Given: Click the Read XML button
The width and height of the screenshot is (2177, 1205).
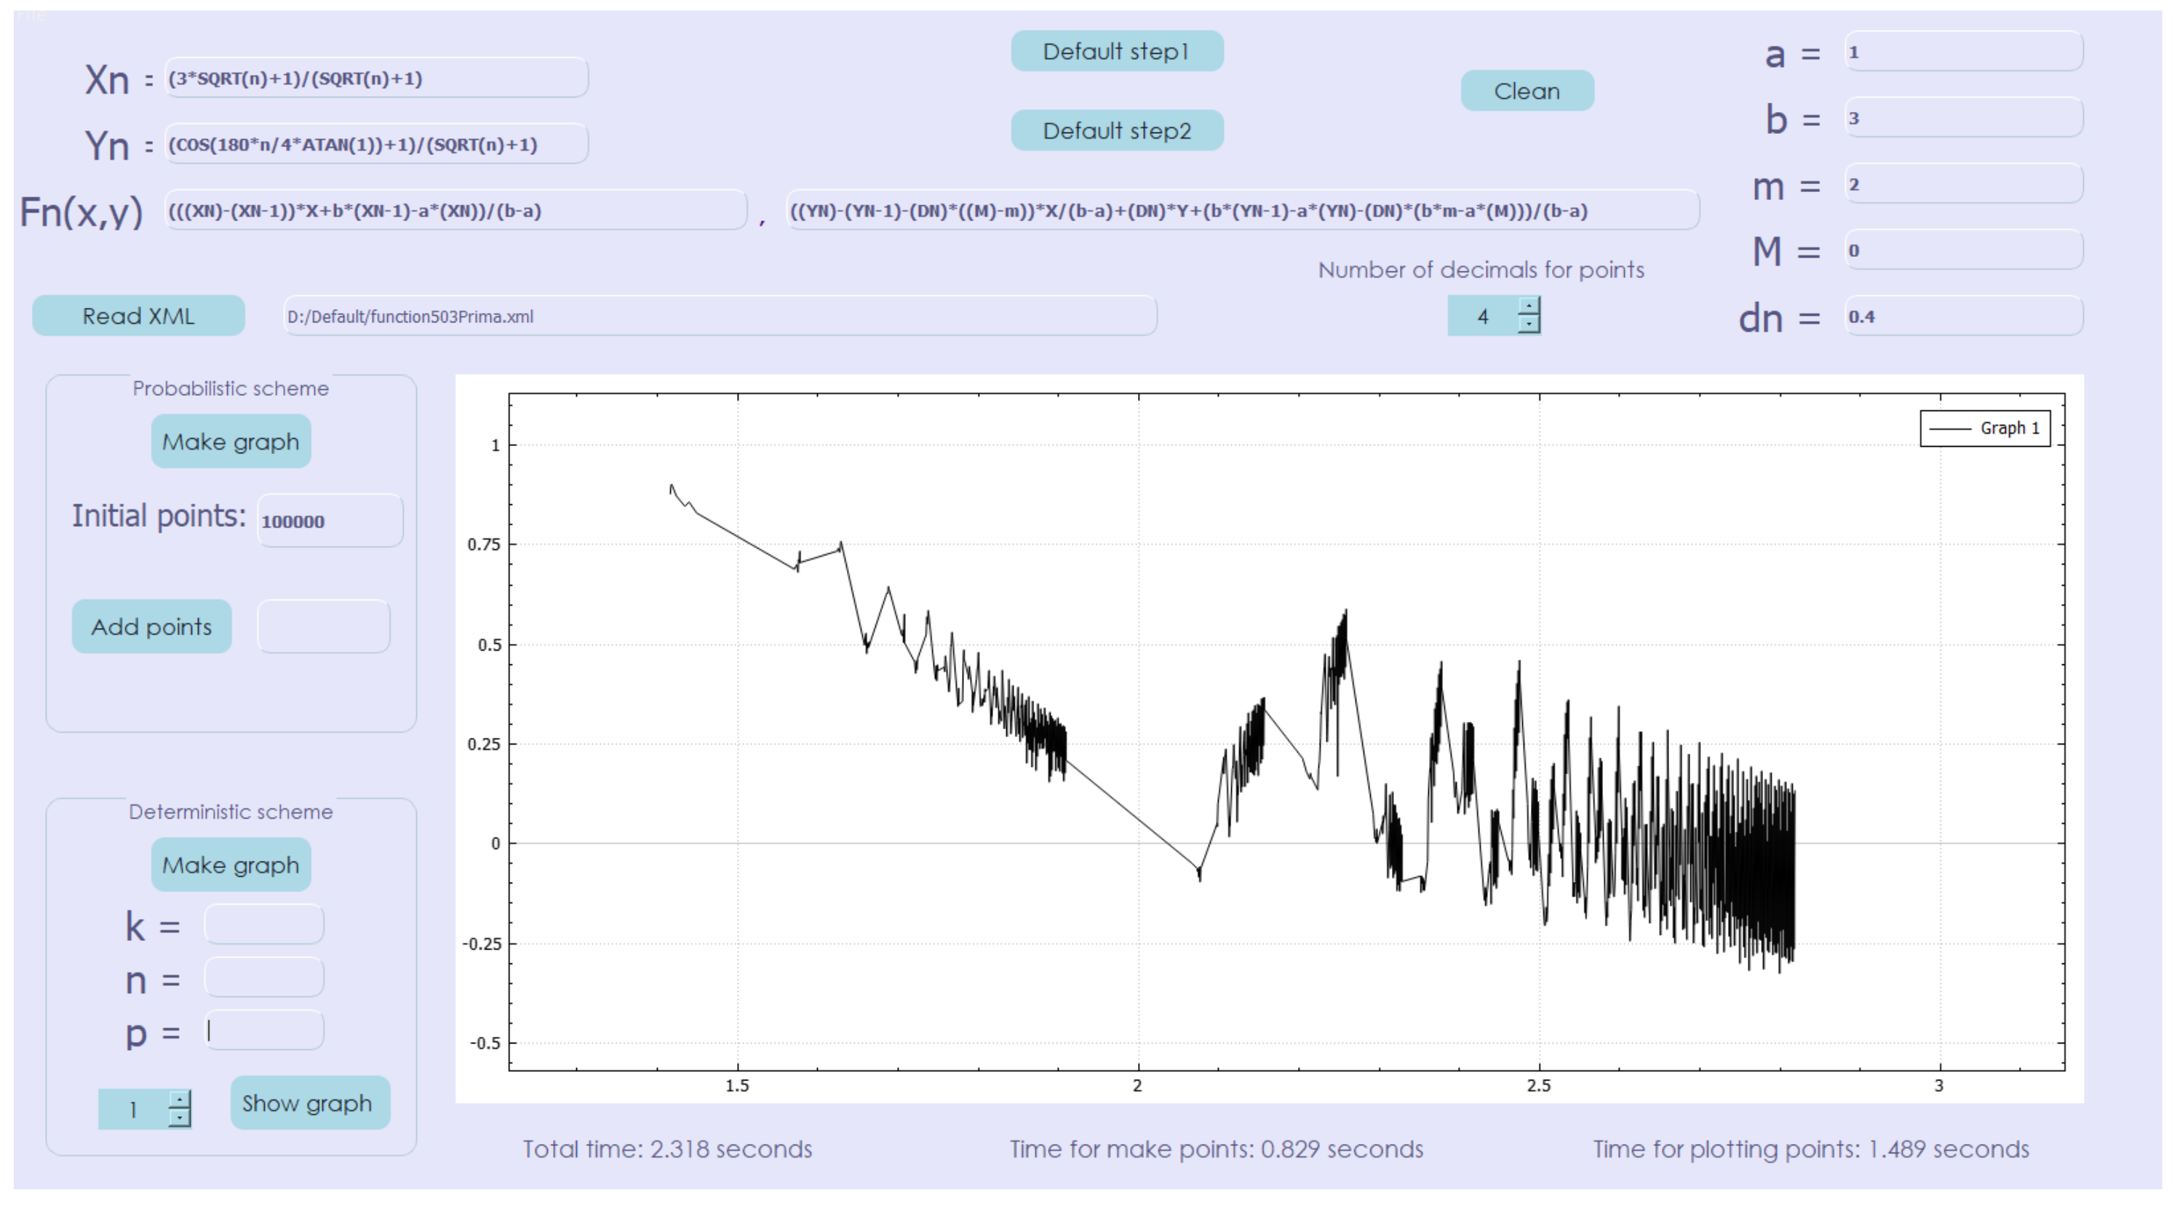Looking at the screenshot, I should point(138,316).
